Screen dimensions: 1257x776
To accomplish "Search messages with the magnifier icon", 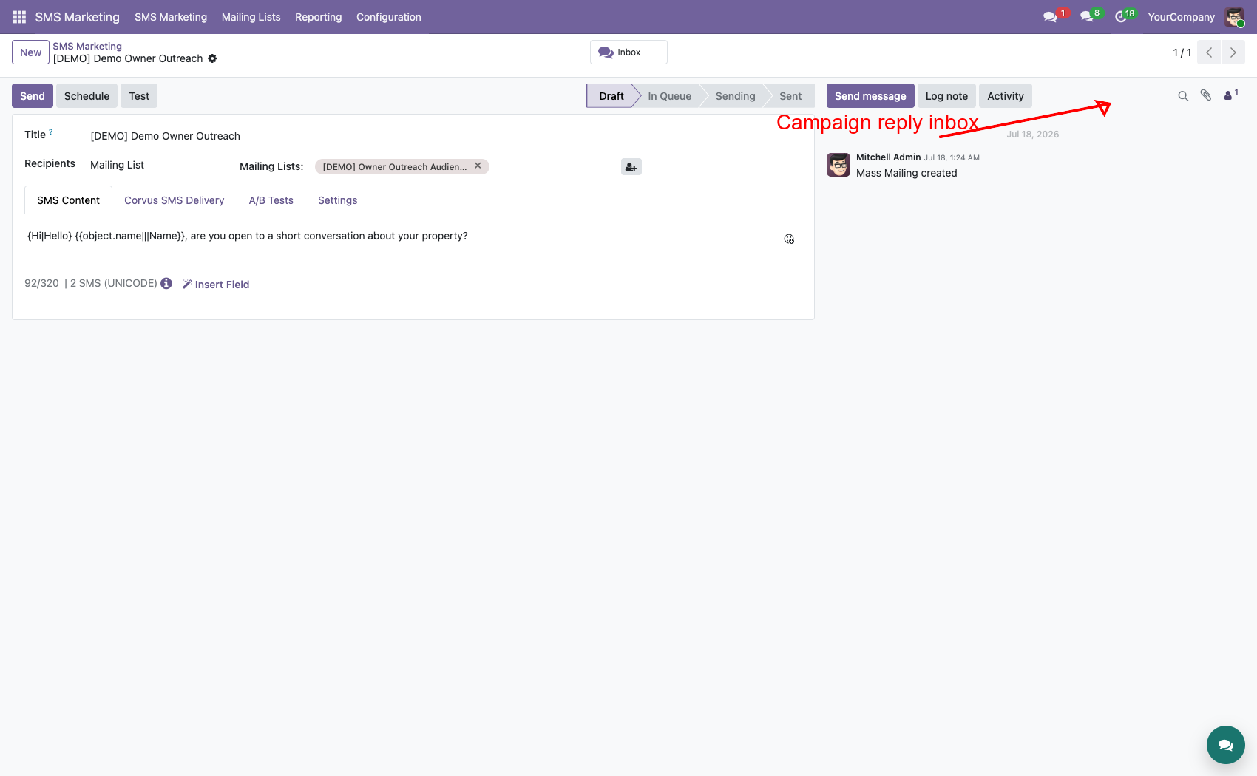I will pyautogui.click(x=1183, y=96).
